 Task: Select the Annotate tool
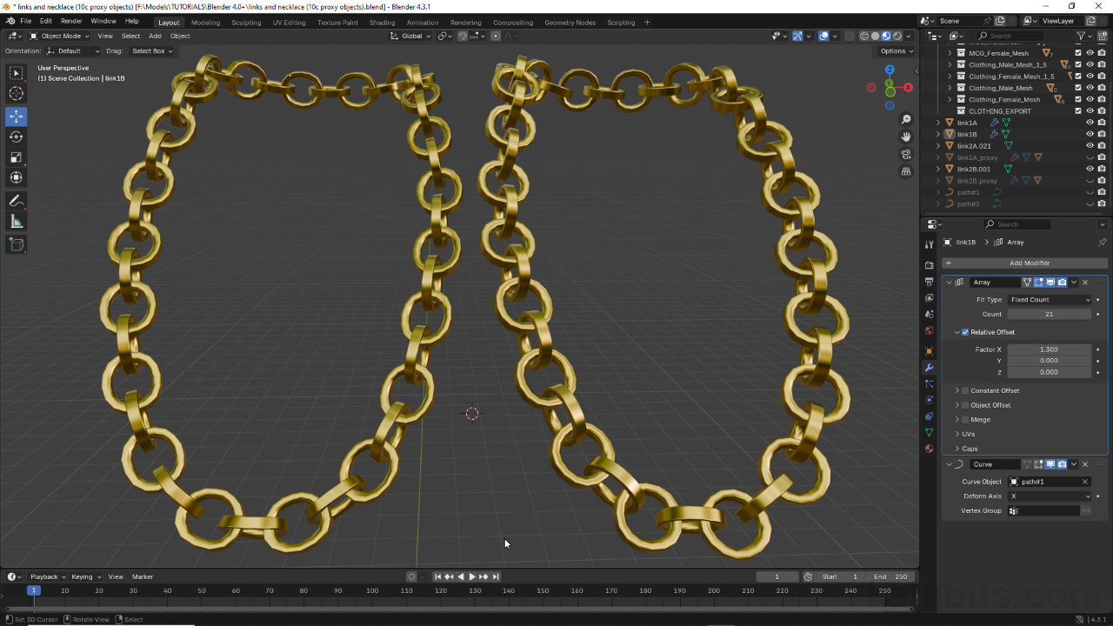tap(17, 201)
